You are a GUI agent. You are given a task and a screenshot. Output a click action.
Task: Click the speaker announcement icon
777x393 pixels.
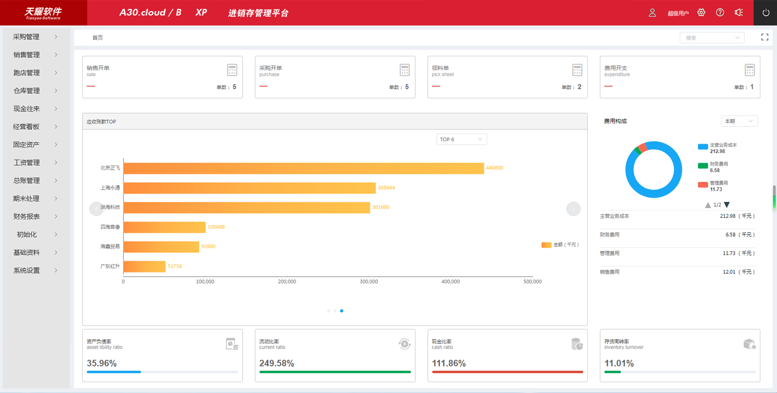(739, 13)
